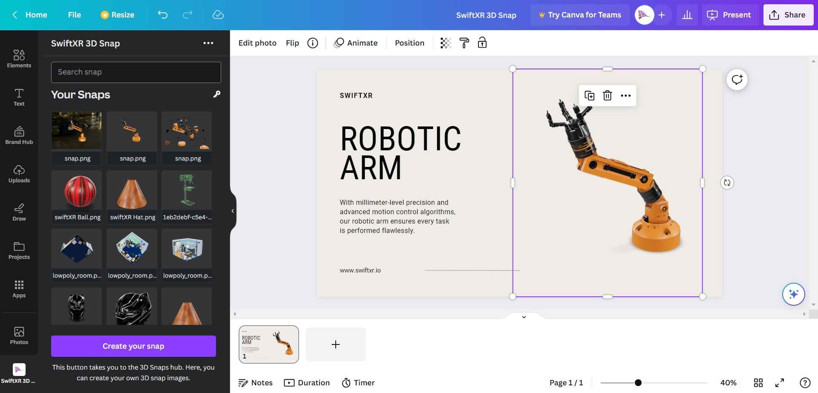Screen dimensions: 818x393
Task: Collapse the SwiftXR side panel
Action: coord(233,211)
